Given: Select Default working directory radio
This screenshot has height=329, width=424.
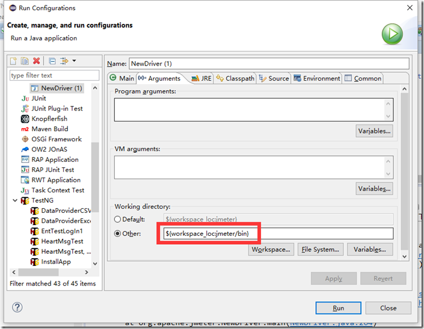Looking at the screenshot, I should tap(117, 220).
